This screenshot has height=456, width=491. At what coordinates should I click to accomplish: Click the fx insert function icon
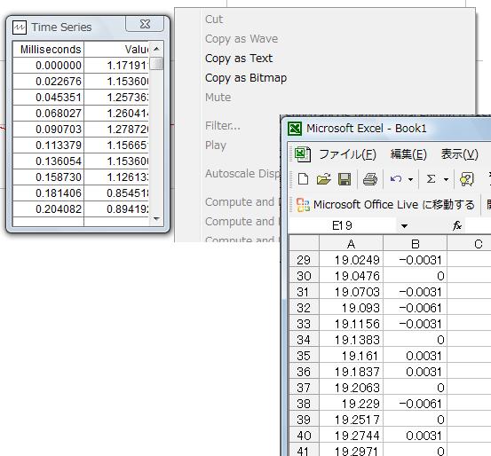click(x=457, y=225)
